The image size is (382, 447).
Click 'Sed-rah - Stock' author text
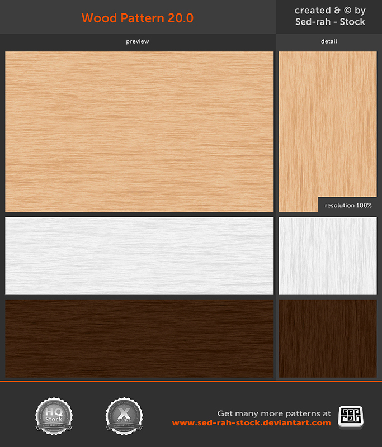coord(330,22)
